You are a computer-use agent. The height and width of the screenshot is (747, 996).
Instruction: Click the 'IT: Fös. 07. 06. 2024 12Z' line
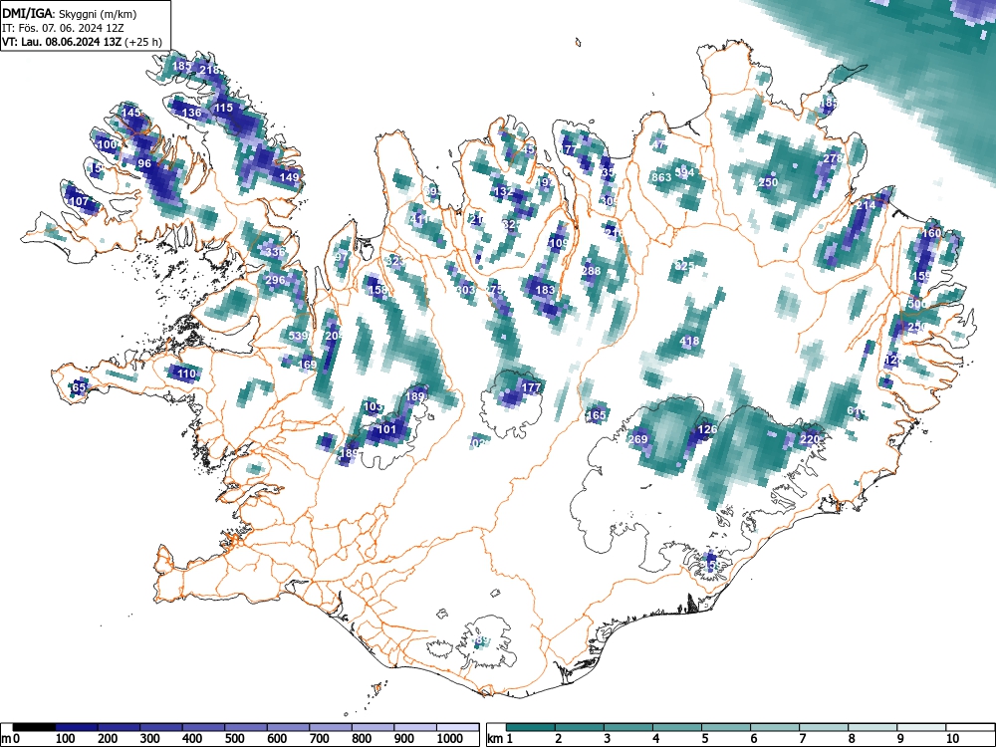[61, 28]
